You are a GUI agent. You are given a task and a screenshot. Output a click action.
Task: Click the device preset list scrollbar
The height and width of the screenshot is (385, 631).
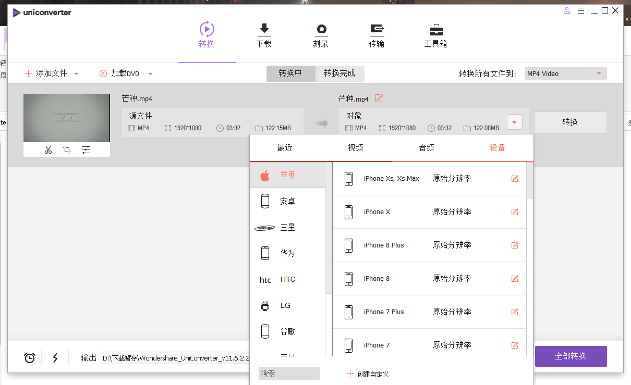pyautogui.click(x=530, y=180)
